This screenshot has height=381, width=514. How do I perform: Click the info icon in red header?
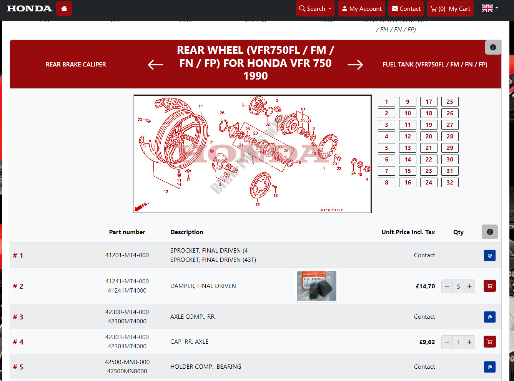pos(493,47)
